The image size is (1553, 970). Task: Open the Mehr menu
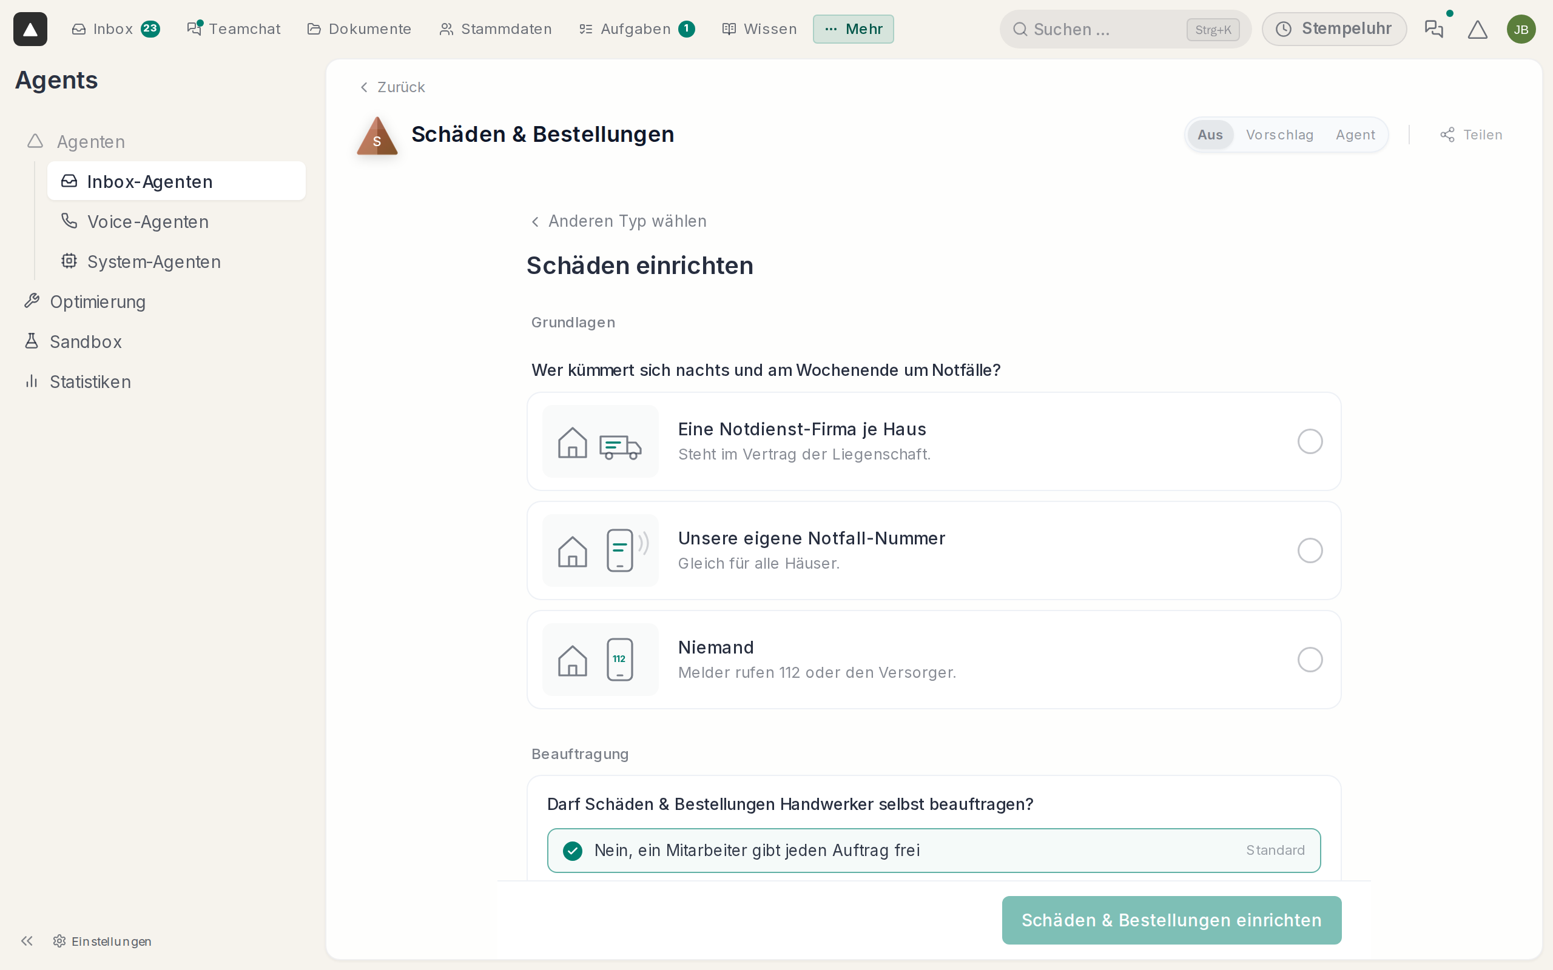[x=853, y=29]
